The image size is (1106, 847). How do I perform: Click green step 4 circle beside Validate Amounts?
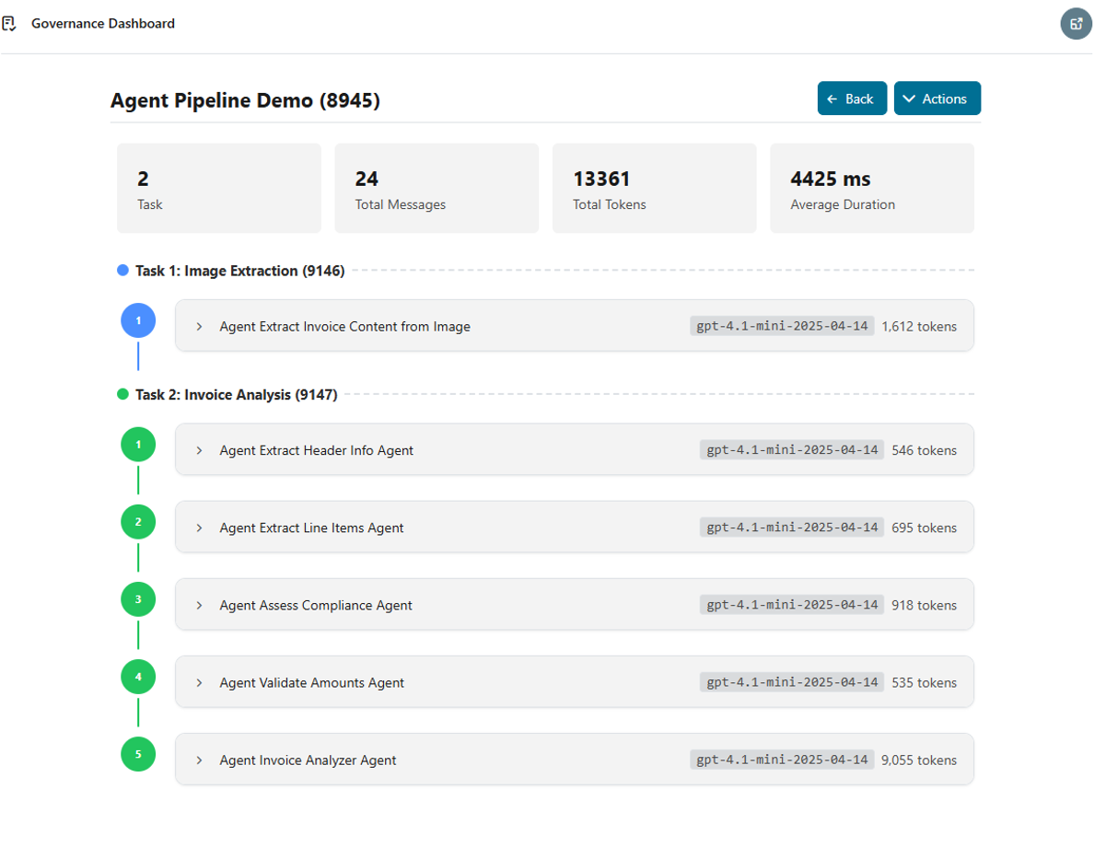(138, 677)
